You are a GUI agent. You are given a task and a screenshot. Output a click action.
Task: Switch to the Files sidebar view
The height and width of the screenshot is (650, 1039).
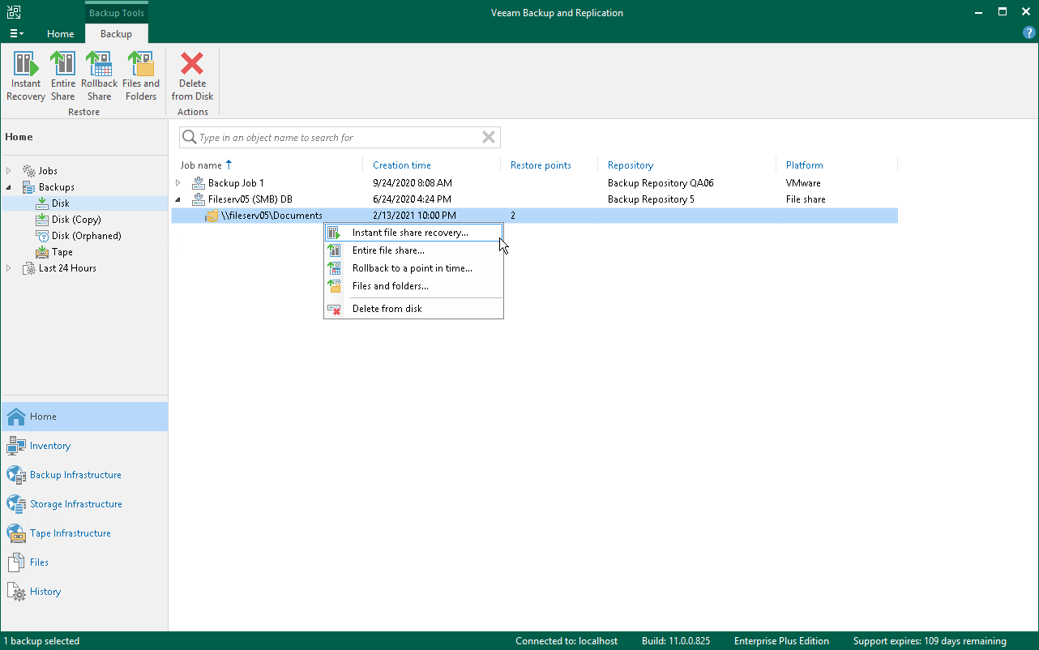[37, 562]
